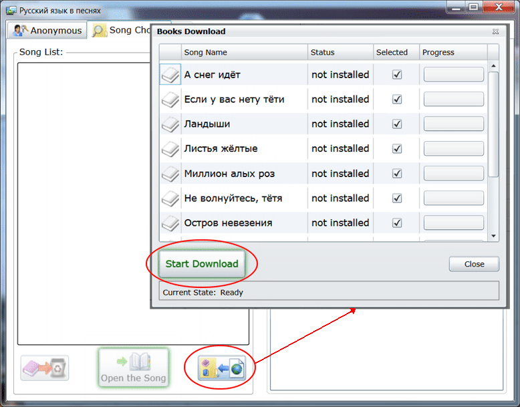The height and width of the screenshot is (407, 520).
Task: Click the Current State: Ready status text
Action: click(x=203, y=293)
